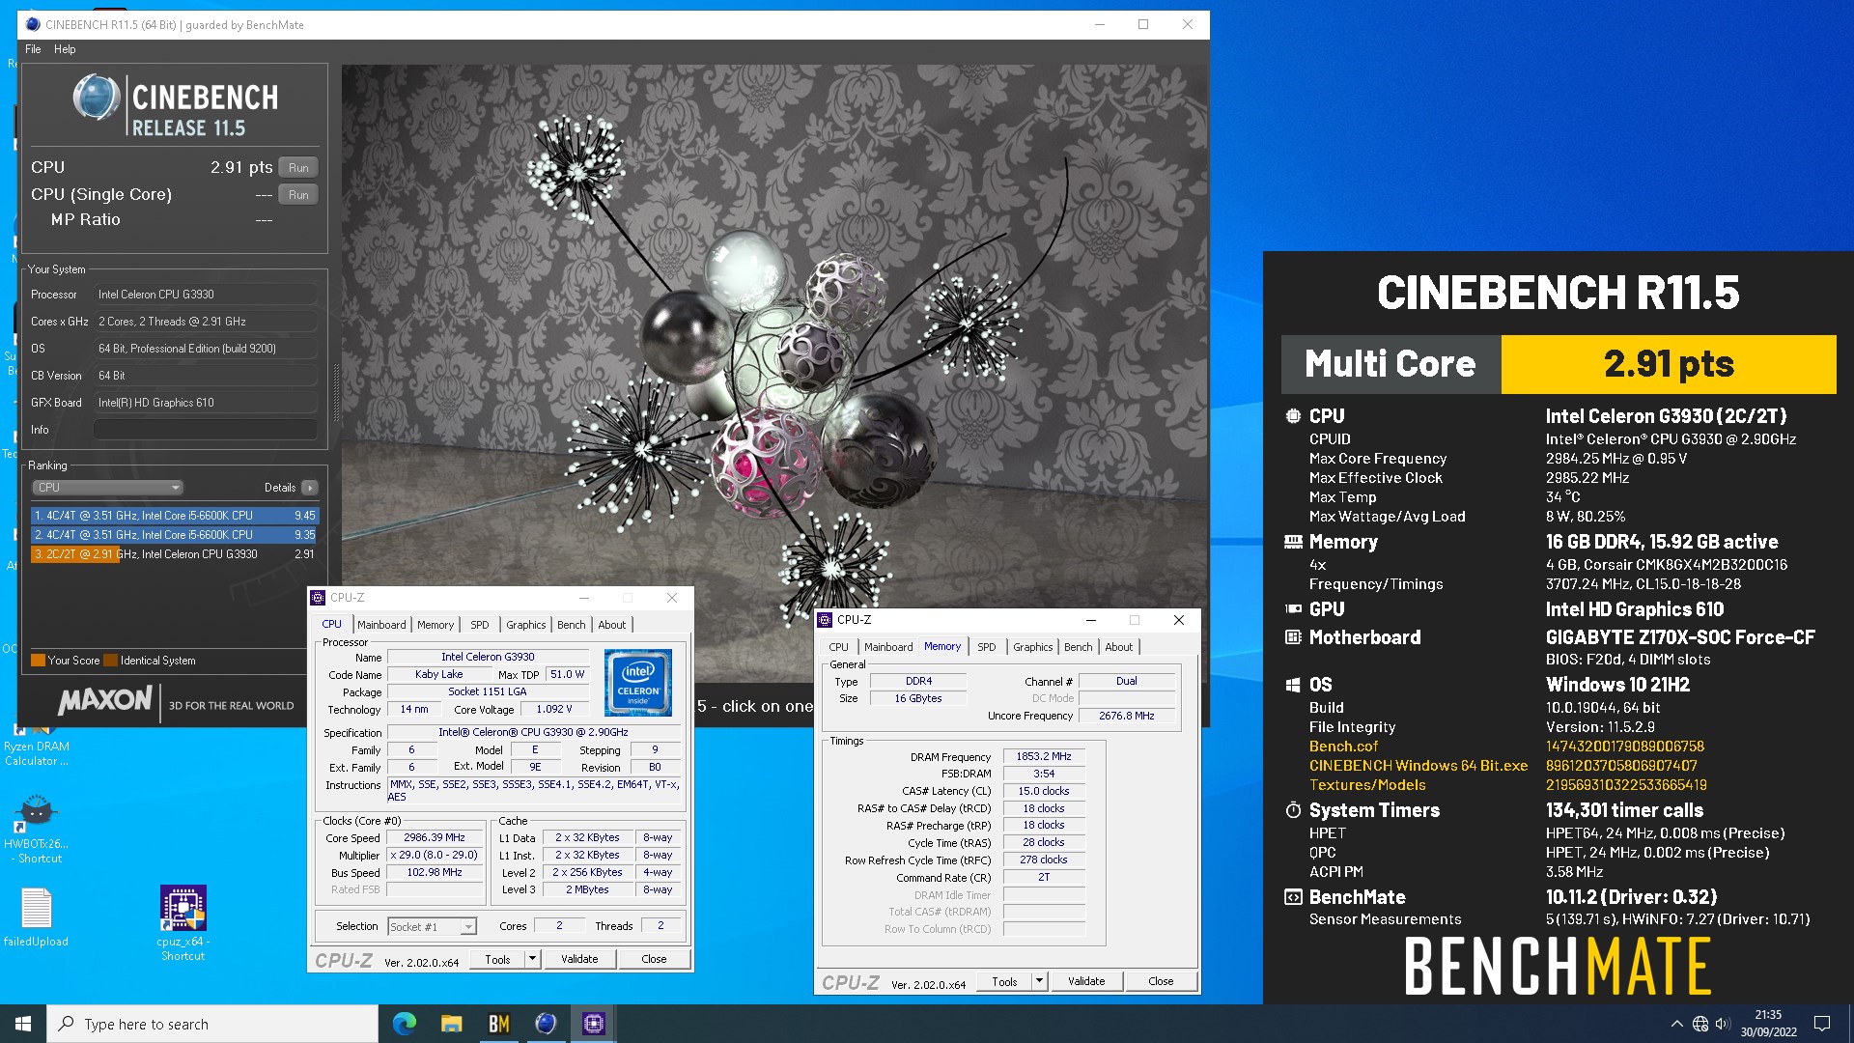Run the CPU multi-core benchmark
Image resolution: width=1854 pixels, height=1043 pixels.
pos(298,167)
